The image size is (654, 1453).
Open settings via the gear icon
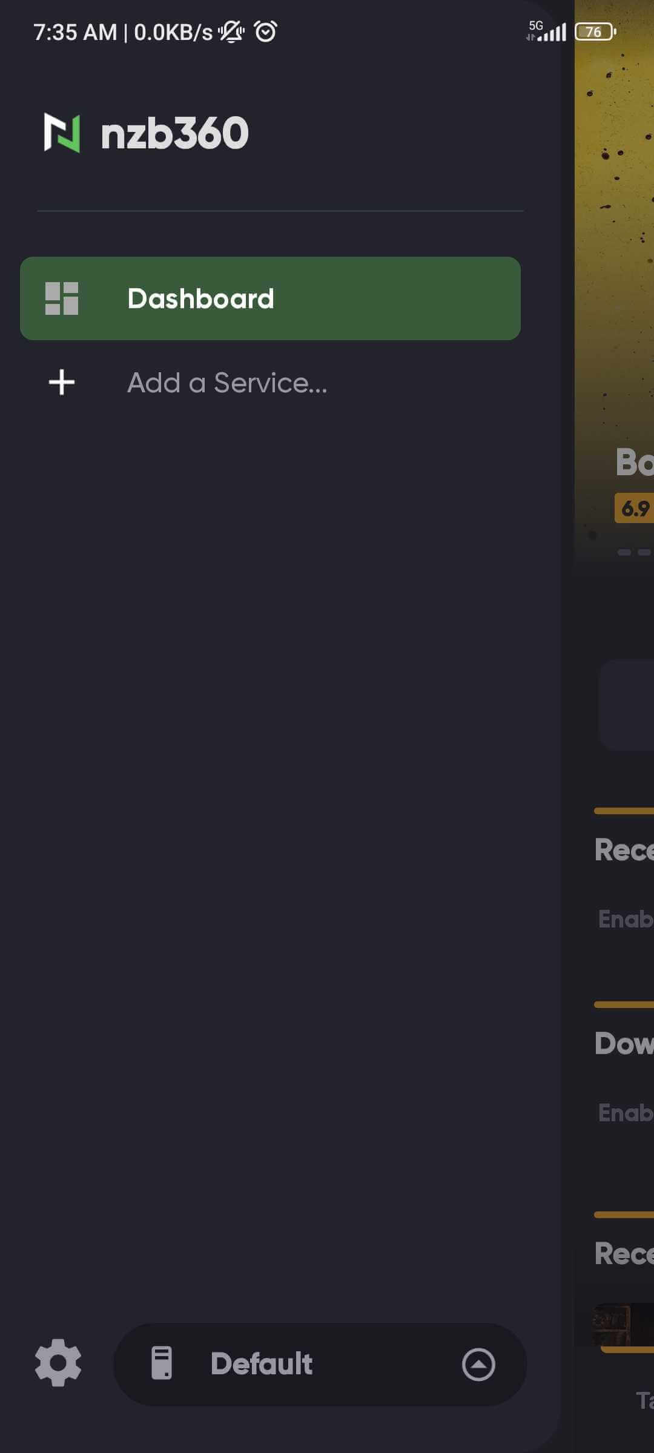click(58, 1363)
